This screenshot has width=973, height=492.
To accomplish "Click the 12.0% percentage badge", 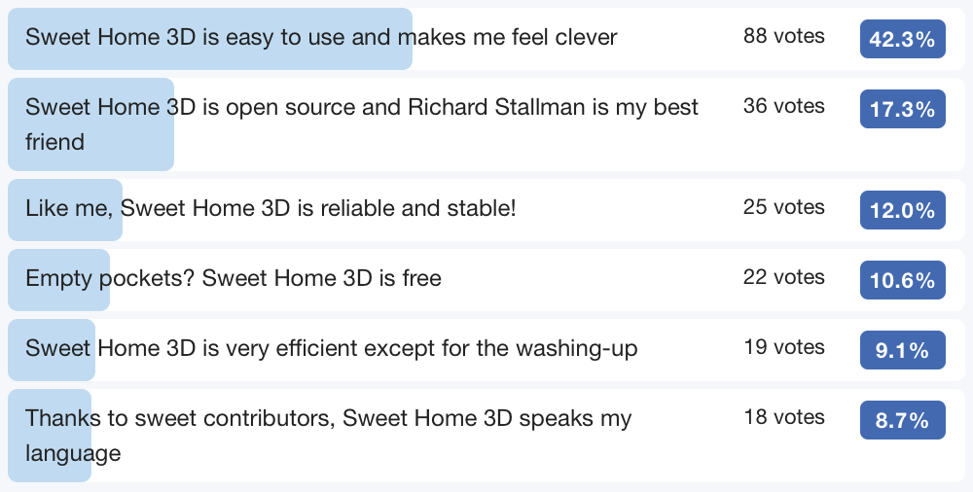I will pyautogui.click(x=902, y=211).
